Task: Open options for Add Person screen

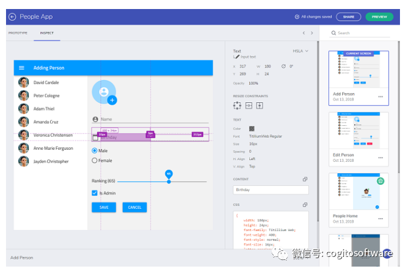Action: [380, 97]
